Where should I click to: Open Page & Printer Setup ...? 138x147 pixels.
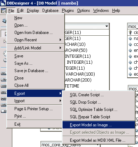(x=35, y=109)
